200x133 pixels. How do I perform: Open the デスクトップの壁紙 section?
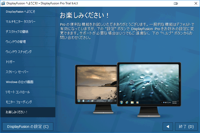pyautogui.click(x=28, y=32)
